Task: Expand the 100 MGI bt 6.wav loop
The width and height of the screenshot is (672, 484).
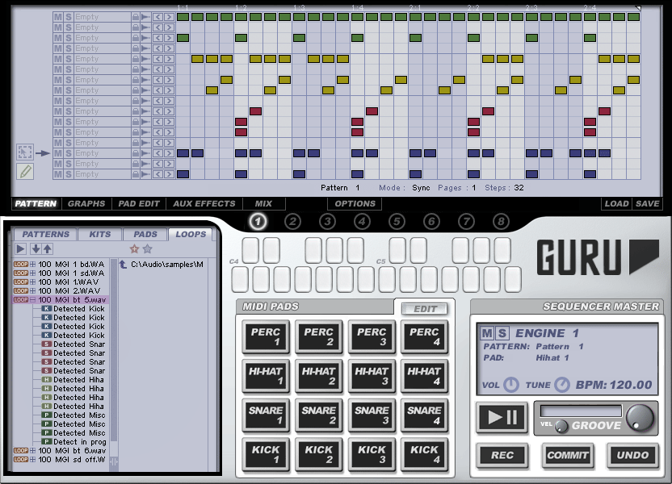Action: pyautogui.click(x=32, y=451)
